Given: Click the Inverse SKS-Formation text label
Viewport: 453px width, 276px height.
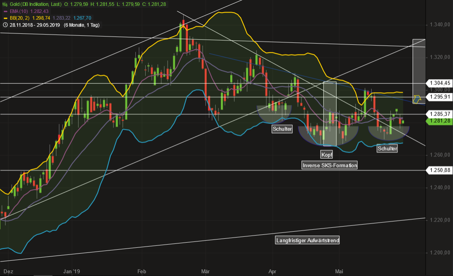Looking at the screenshot, I should (x=330, y=165).
